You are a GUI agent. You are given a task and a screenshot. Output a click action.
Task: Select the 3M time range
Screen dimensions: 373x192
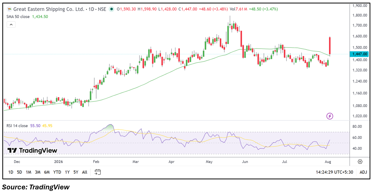click(38, 172)
